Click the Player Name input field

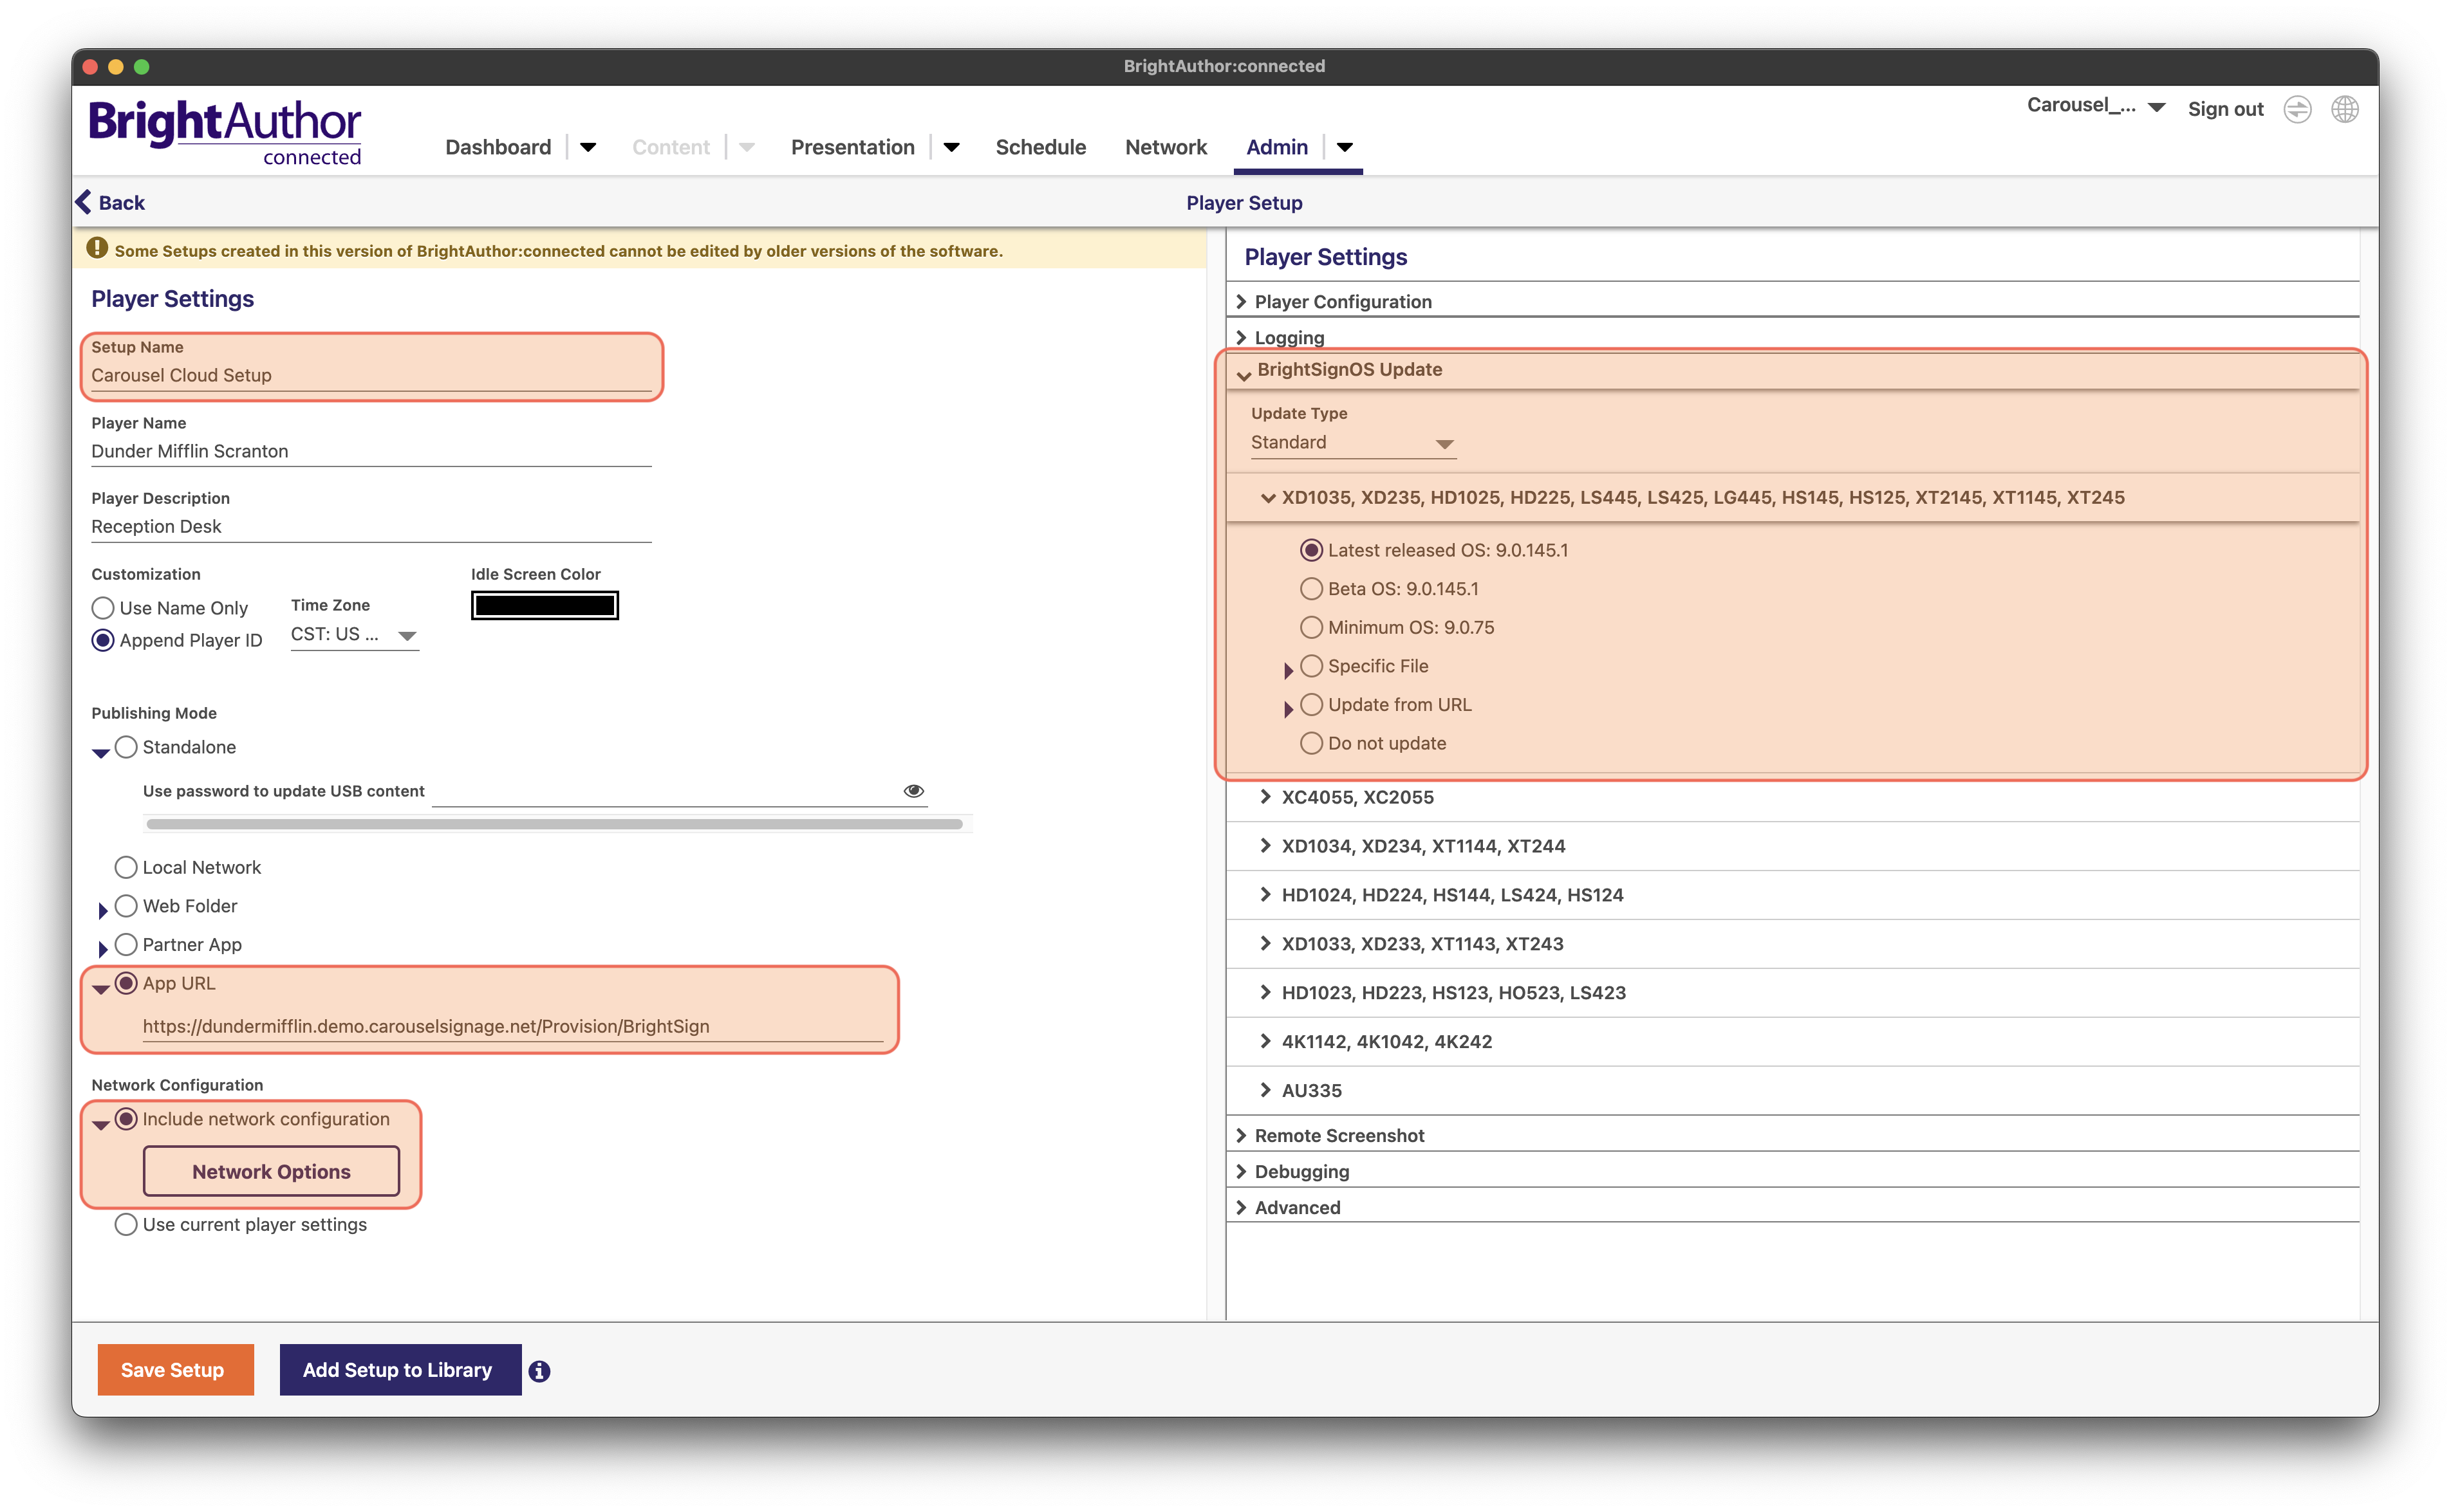(371, 451)
